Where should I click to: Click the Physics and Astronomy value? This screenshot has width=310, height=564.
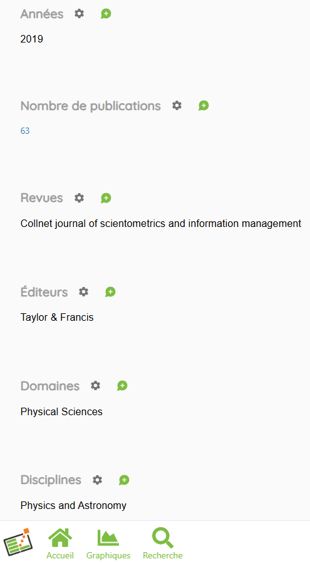pos(73,505)
